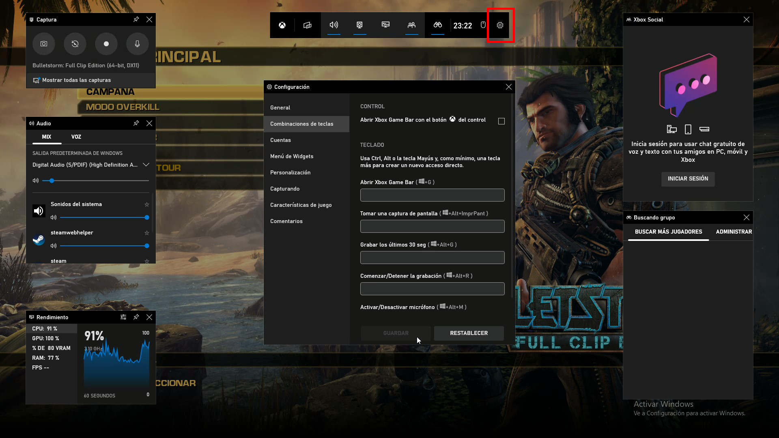Click record last 30 seconds icon
This screenshot has height=438, width=779.
pyautogui.click(x=75, y=44)
